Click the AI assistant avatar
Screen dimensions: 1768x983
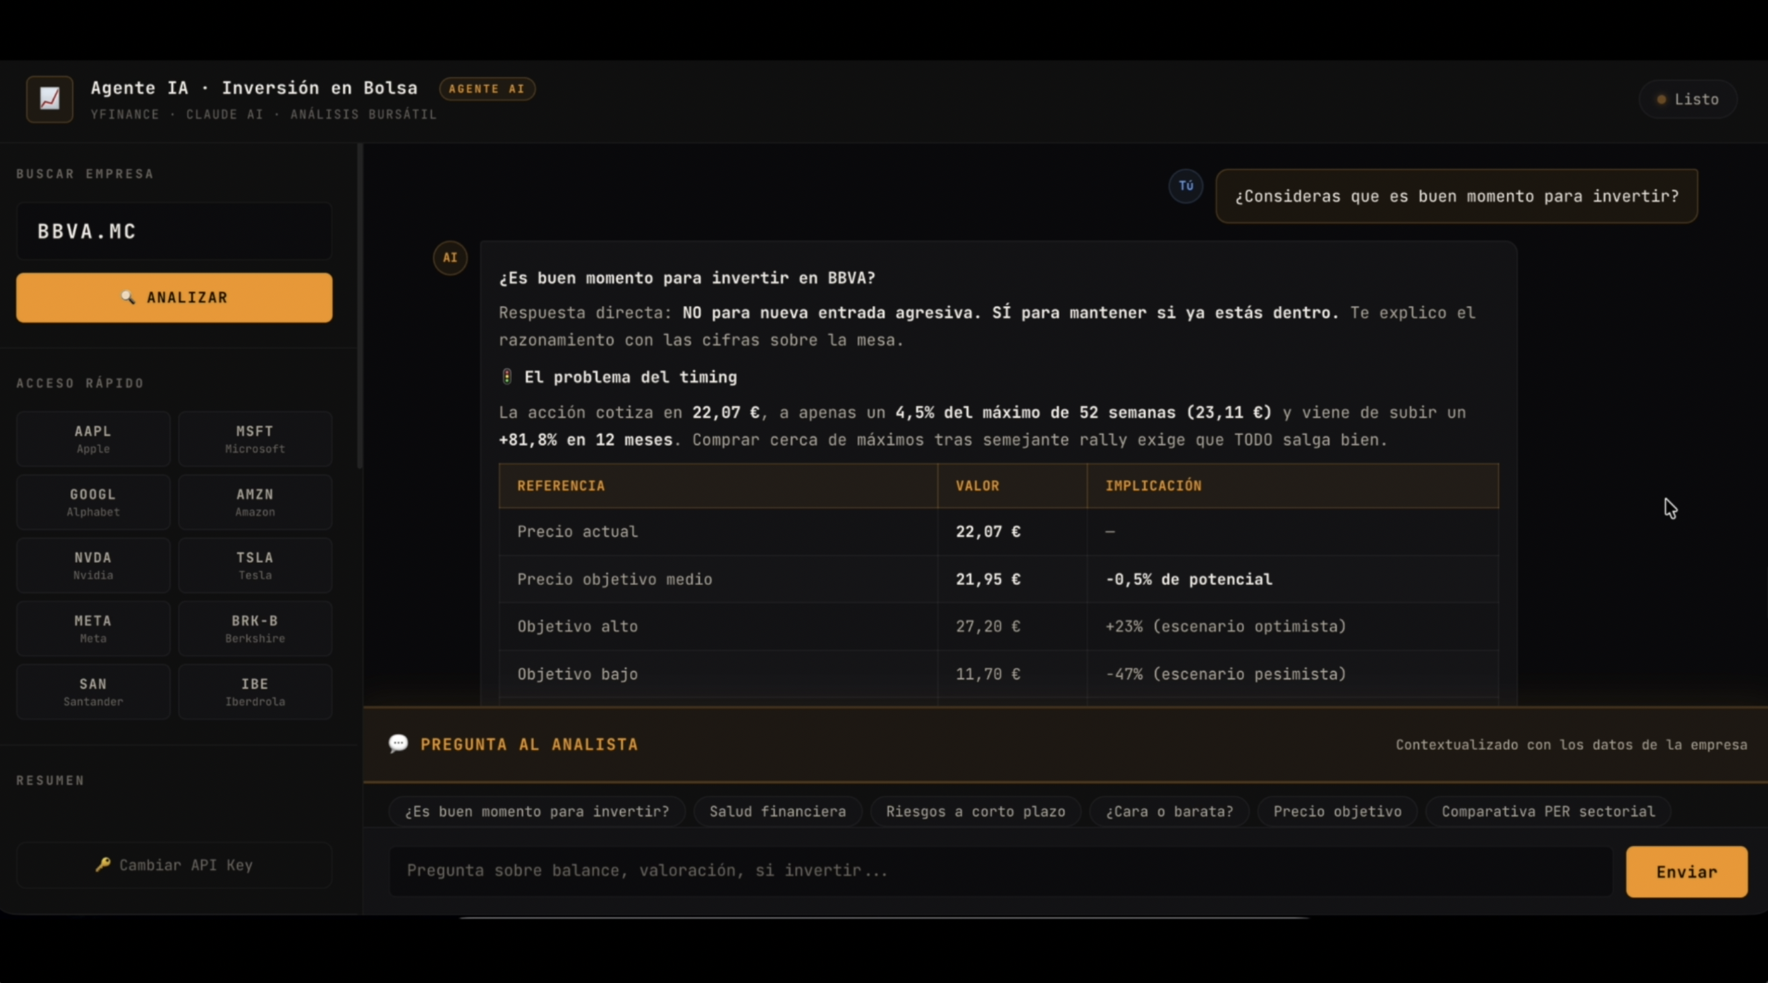click(450, 258)
